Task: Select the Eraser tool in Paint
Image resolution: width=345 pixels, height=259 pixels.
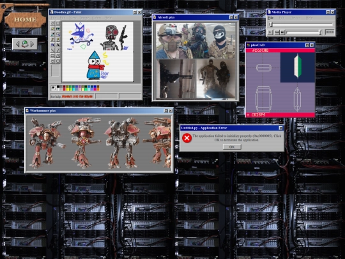Action: pyautogui.click(x=52, y=29)
